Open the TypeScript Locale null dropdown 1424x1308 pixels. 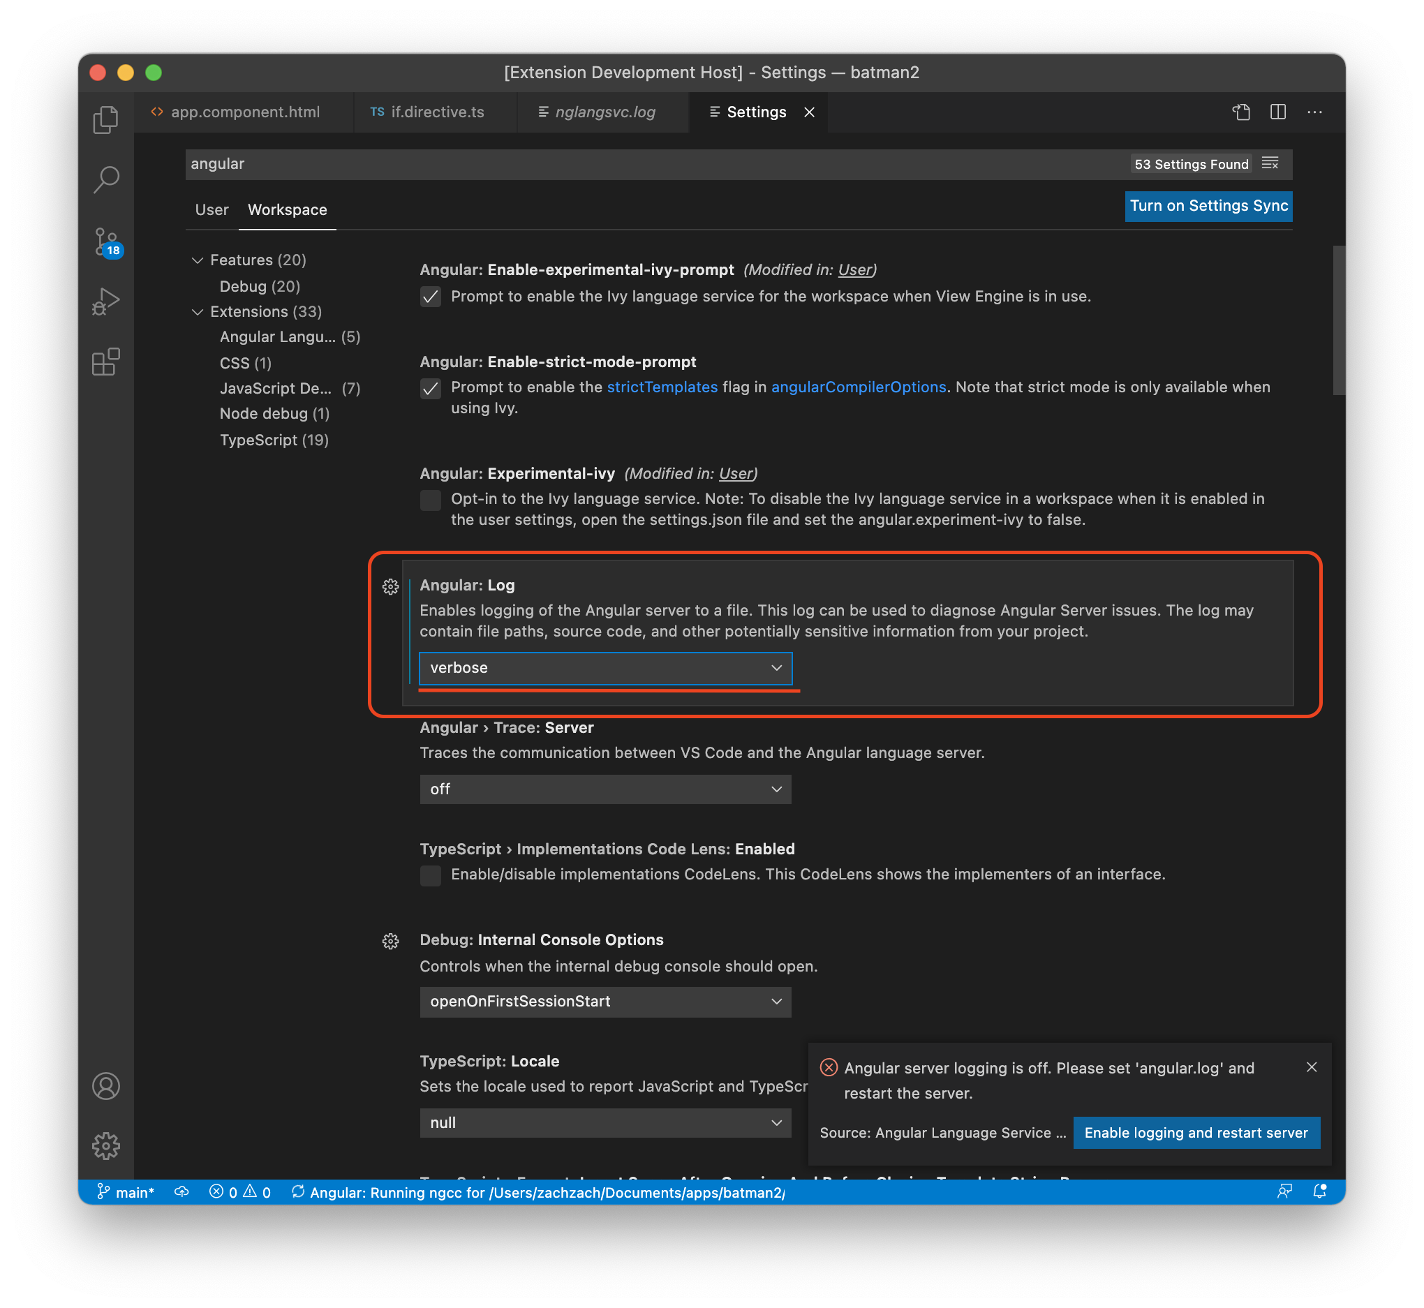coord(605,1123)
